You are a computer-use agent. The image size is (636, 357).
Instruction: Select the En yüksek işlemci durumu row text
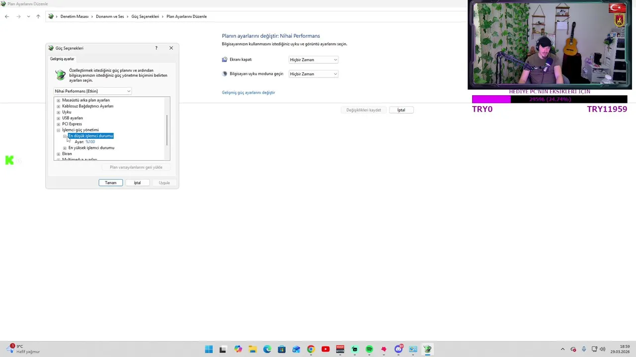(91, 148)
